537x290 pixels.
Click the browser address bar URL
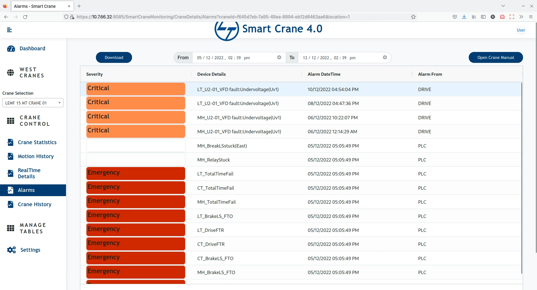pyautogui.click(x=213, y=17)
